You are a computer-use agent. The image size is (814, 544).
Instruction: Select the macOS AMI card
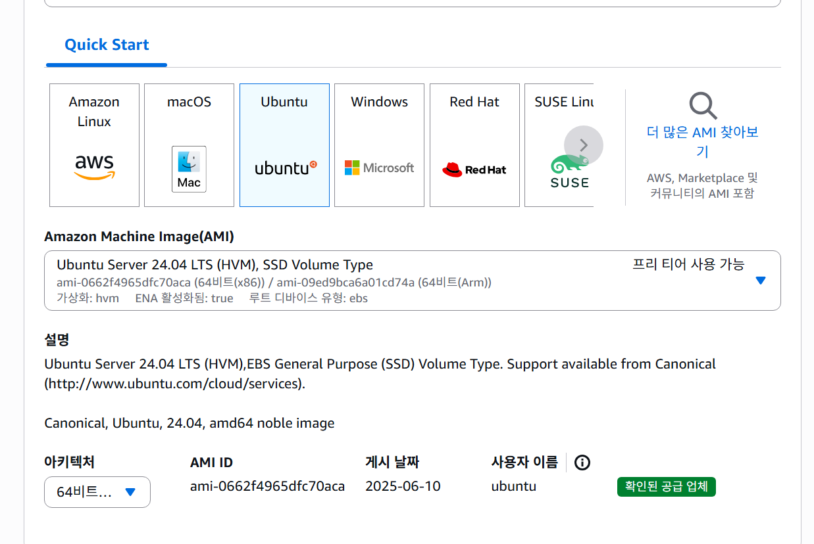(x=189, y=145)
